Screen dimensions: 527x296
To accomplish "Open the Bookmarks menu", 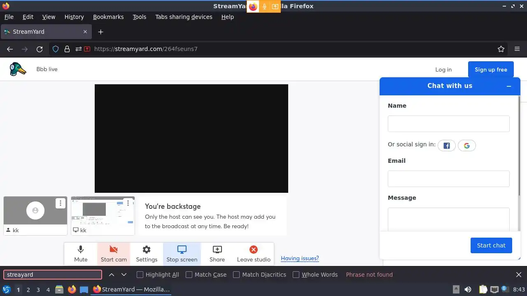I will point(108,17).
